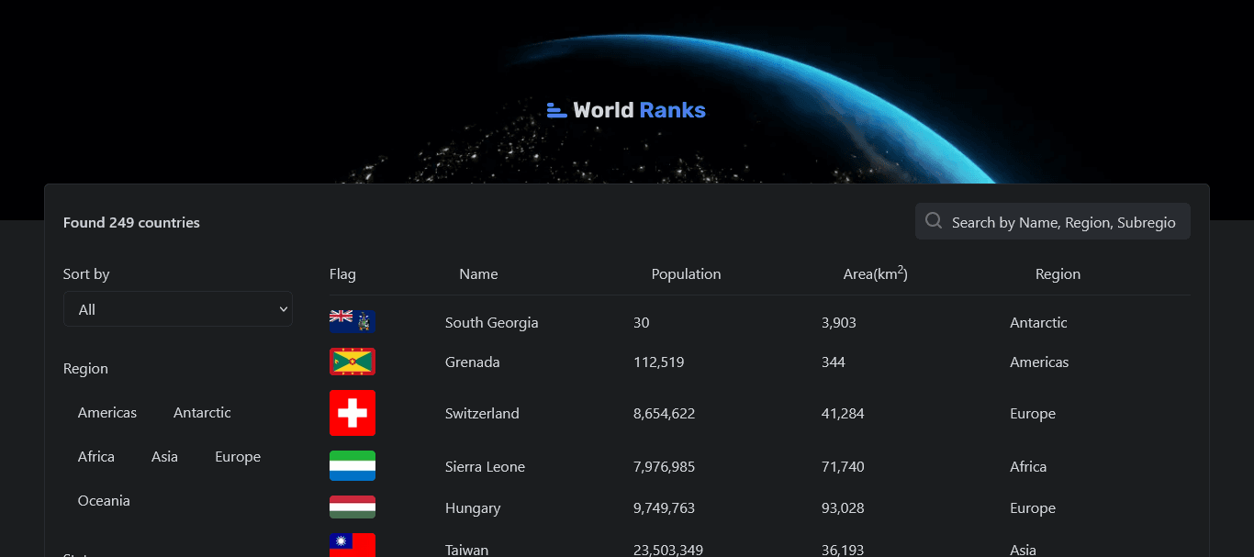Click Taiwan's flag icon
The width and height of the screenshot is (1254, 557).
353,545
